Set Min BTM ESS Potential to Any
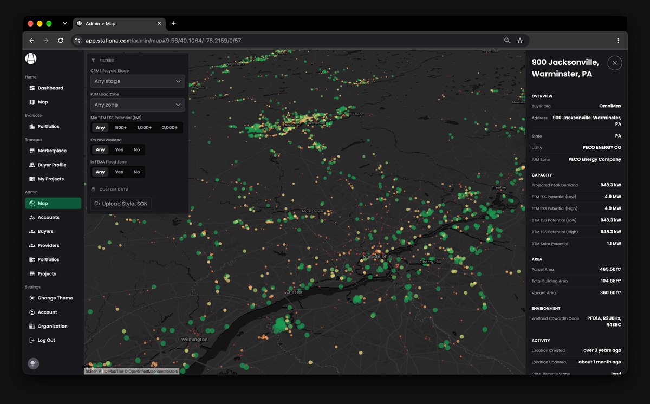This screenshot has height=404, width=650. tap(100, 127)
